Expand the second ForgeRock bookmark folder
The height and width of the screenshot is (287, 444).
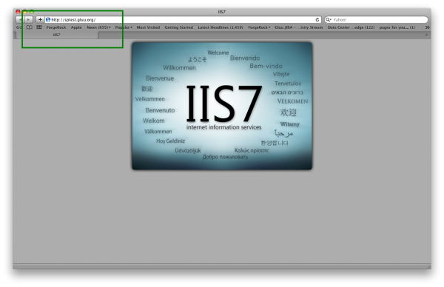coord(259,27)
